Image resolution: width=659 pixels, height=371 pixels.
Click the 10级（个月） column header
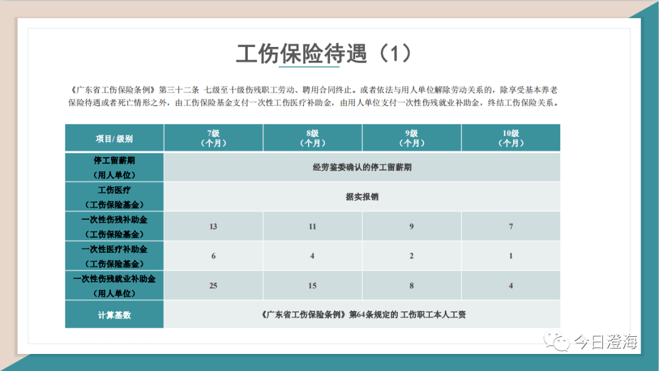(511, 138)
